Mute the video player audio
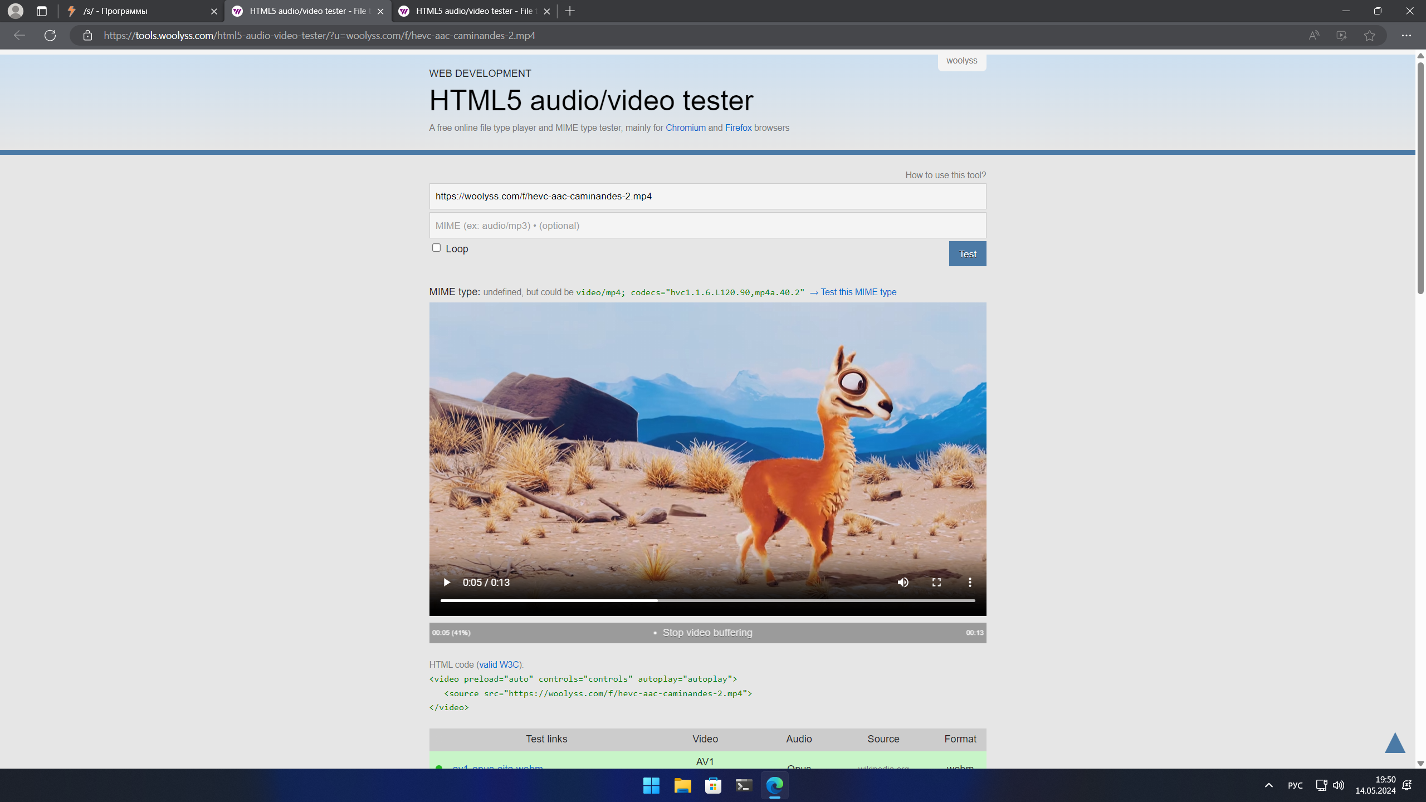Screen dimensions: 1426x802 click(903, 582)
